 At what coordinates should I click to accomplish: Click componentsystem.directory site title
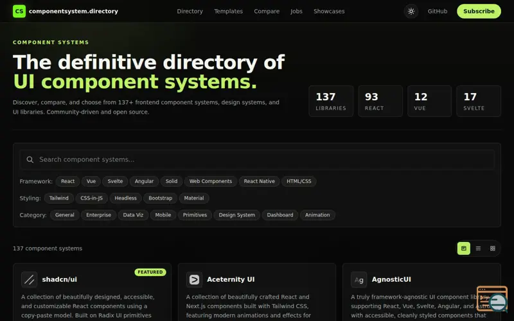73,11
